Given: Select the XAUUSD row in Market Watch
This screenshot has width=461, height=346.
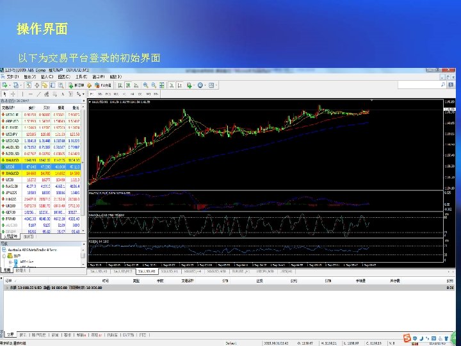Looking at the screenshot, I should [40, 160].
